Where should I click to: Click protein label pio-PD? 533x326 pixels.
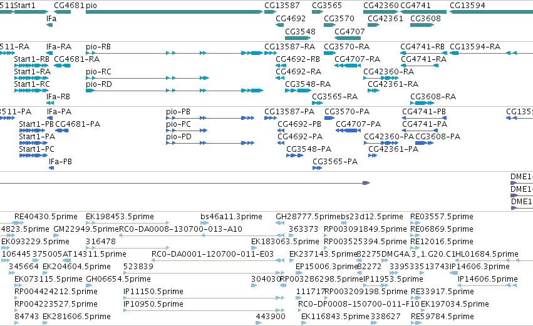click(x=179, y=137)
